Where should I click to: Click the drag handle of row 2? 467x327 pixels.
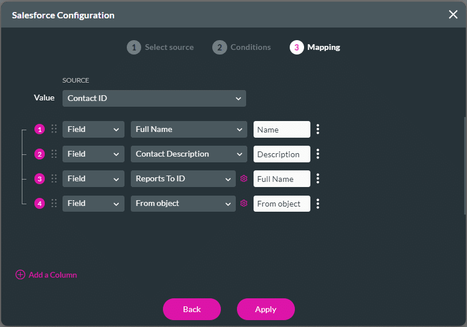point(54,154)
